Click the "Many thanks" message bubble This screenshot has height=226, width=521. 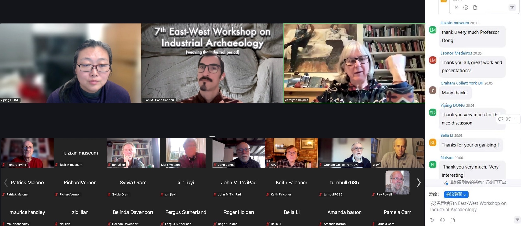click(x=455, y=93)
